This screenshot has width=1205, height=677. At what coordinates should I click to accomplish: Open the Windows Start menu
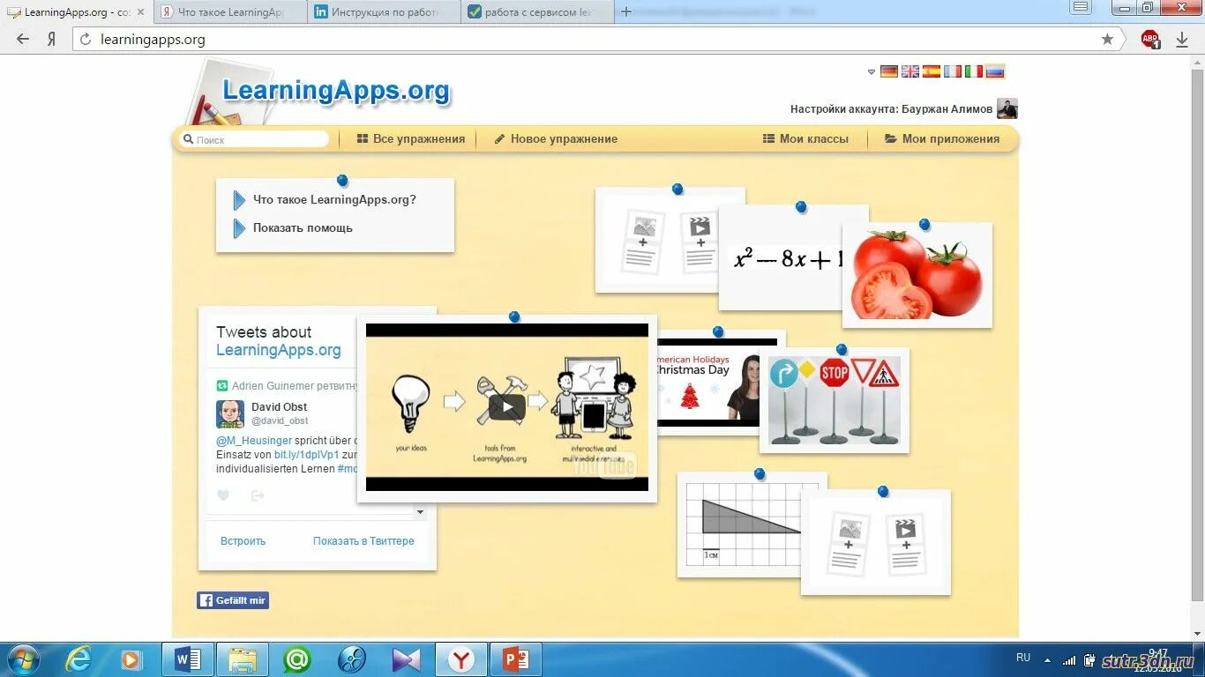[22, 659]
